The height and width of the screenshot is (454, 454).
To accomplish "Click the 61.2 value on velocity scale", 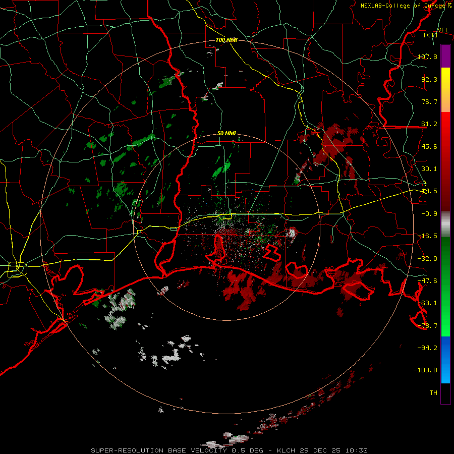I will point(429,124).
